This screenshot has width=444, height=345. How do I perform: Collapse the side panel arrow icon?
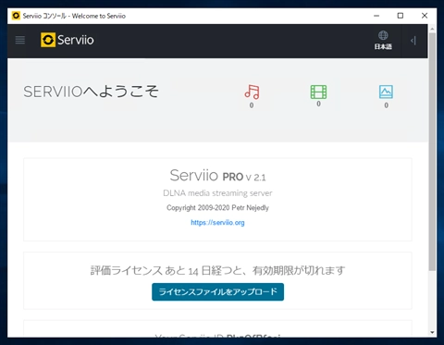(413, 41)
